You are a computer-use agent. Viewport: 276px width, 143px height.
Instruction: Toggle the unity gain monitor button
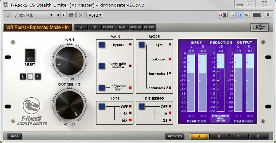coord(102,66)
